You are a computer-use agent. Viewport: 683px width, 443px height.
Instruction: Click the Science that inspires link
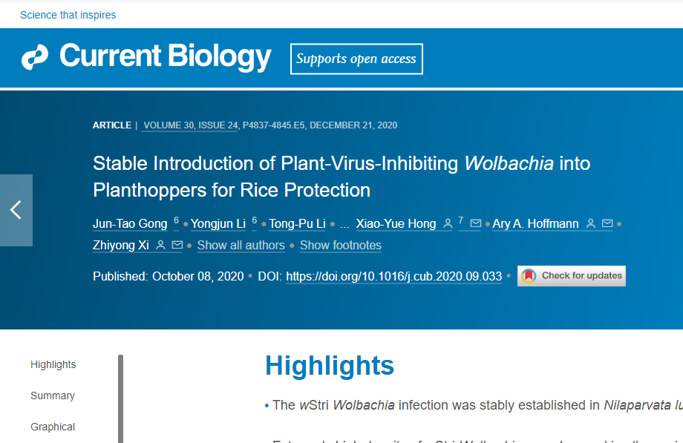click(x=68, y=15)
